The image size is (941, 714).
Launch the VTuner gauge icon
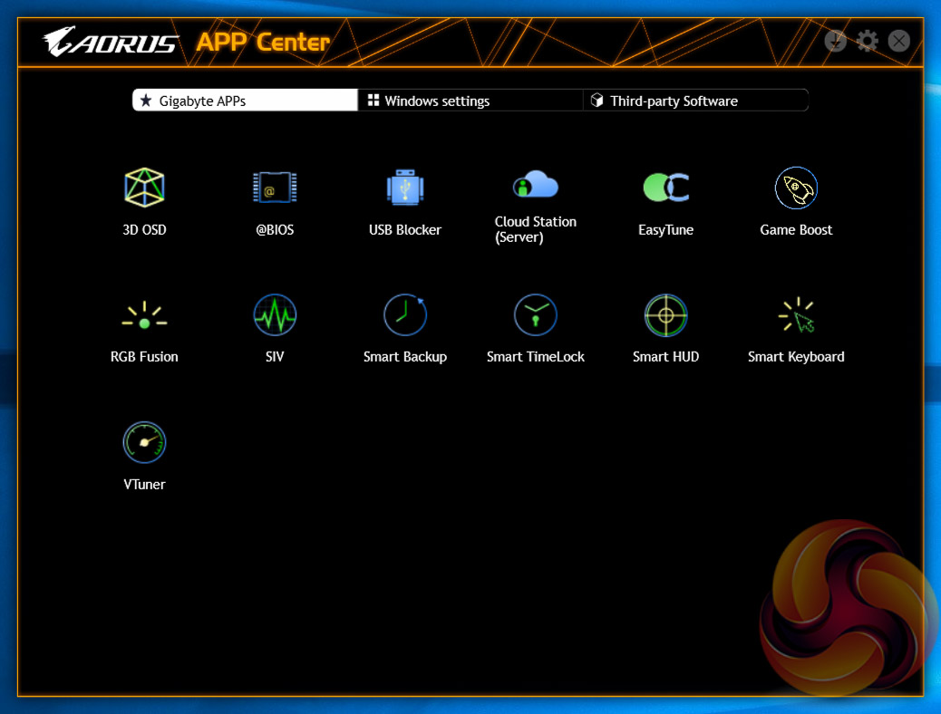(x=144, y=443)
